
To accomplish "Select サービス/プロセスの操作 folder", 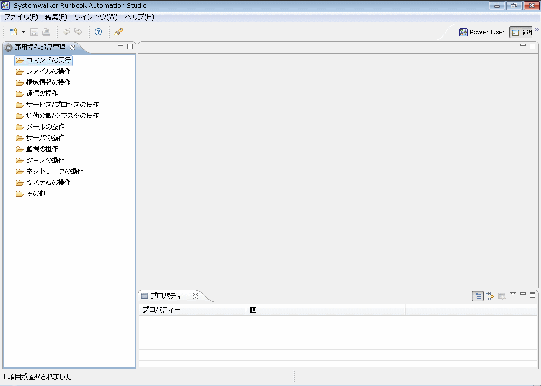I will [57, 105].
